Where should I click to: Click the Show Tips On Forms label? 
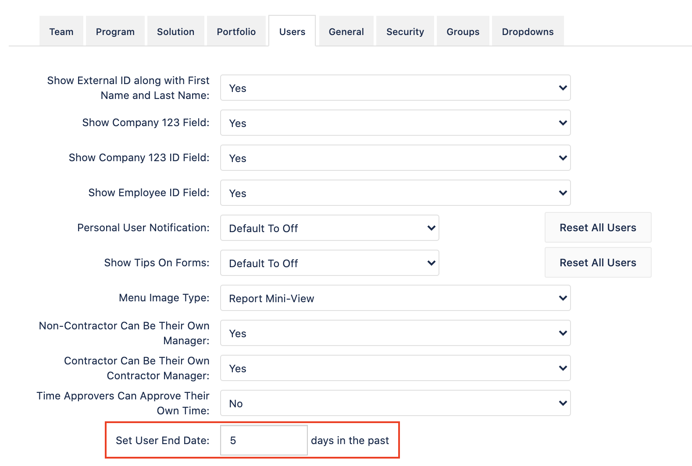tap(157, 263)
